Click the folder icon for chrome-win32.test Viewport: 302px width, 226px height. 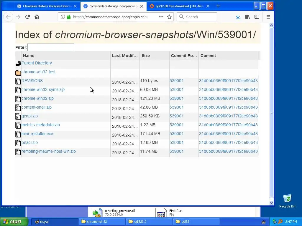tap(18, 73)
